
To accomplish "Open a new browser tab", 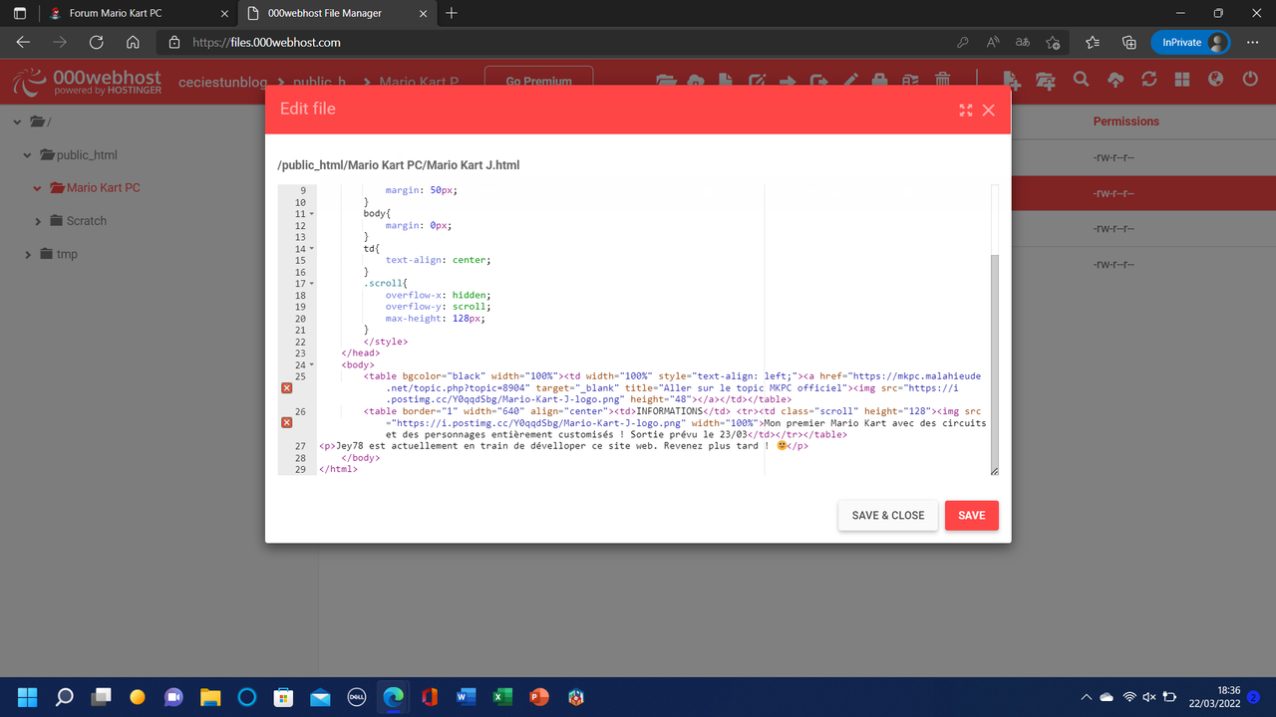I will click(x=452, y=13).
